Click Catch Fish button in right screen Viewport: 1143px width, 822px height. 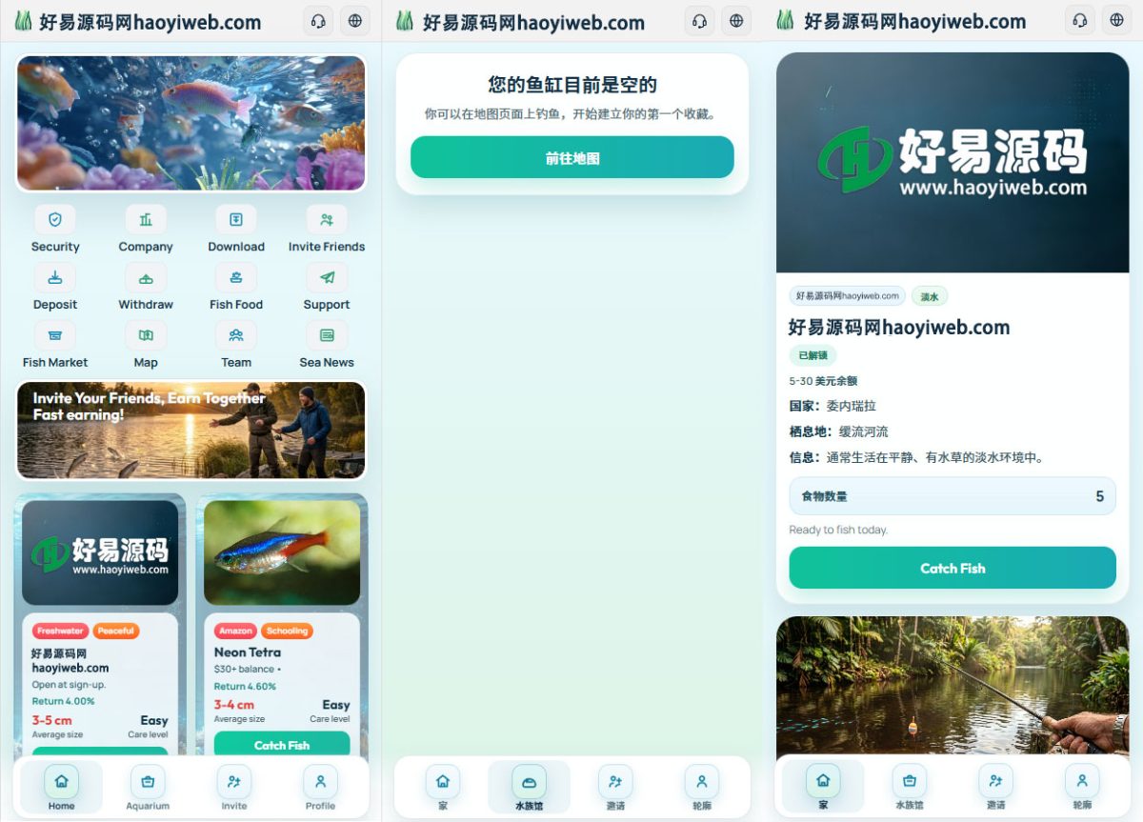(x=952, y=568)
